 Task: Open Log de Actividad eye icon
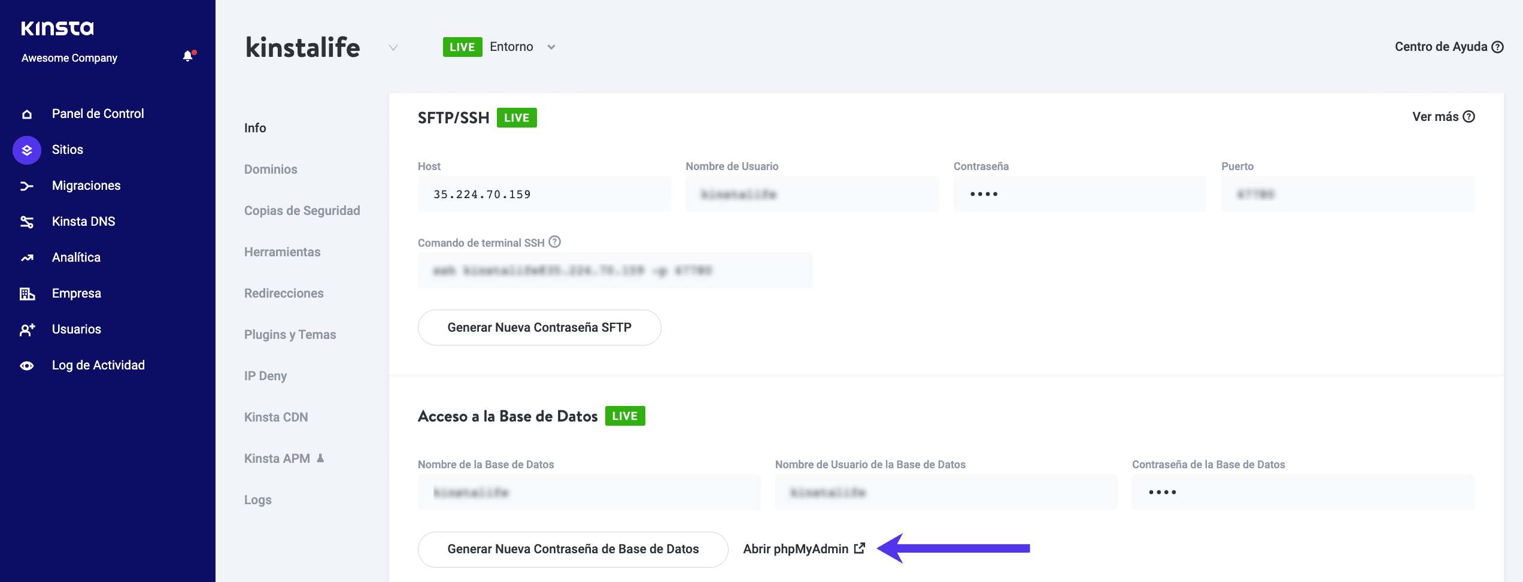coord(27,366)
